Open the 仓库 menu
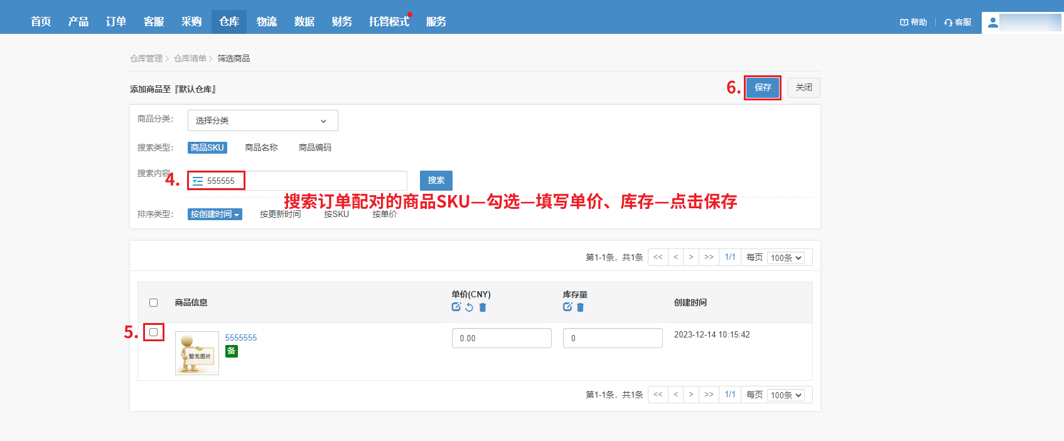 point(229,22)
